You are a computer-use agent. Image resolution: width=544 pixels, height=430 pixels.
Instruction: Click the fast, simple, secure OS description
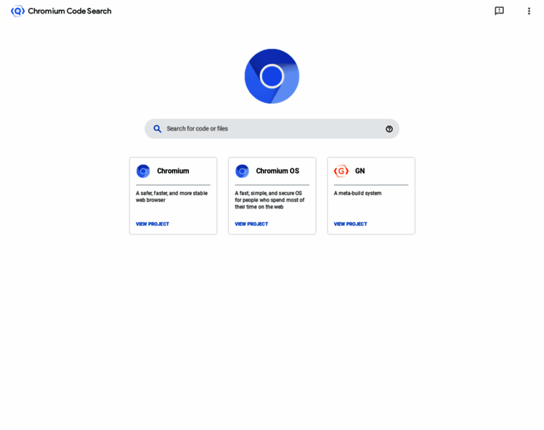pos(270,200)
